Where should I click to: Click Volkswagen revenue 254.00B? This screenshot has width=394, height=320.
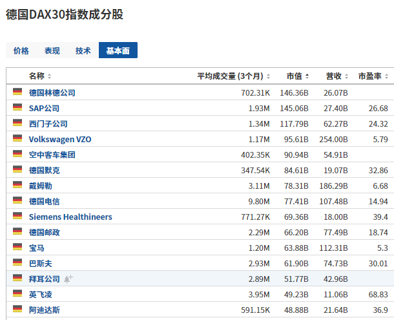point(334,140)
